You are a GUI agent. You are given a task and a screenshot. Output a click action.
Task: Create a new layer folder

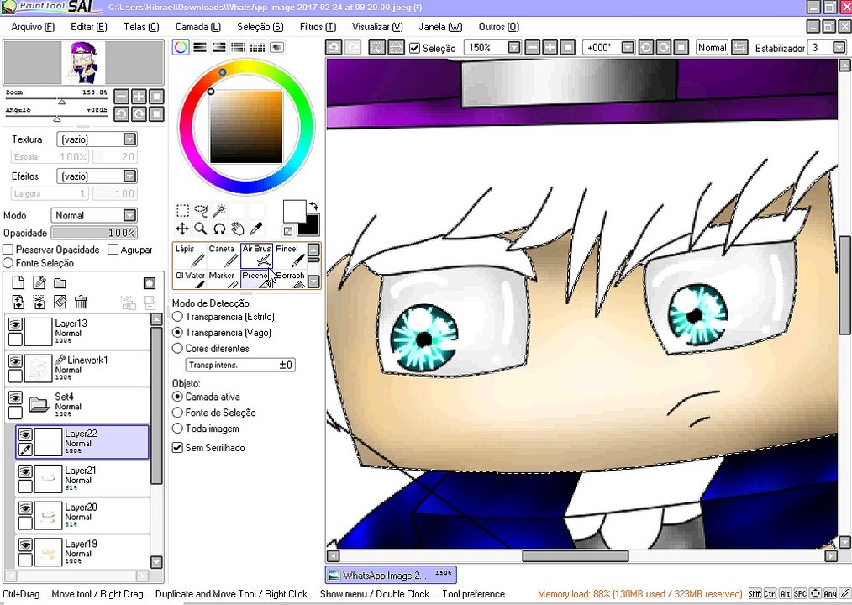coord(60,282)
